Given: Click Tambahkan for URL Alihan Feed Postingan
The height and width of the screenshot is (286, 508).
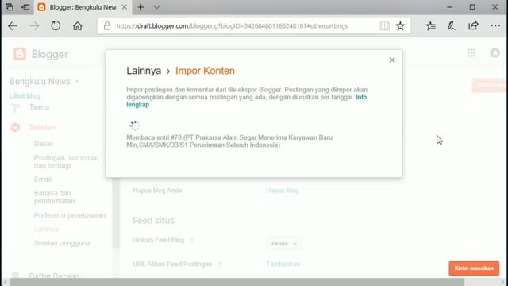Looking at the screenshot, I should click(x=283, y=264).
